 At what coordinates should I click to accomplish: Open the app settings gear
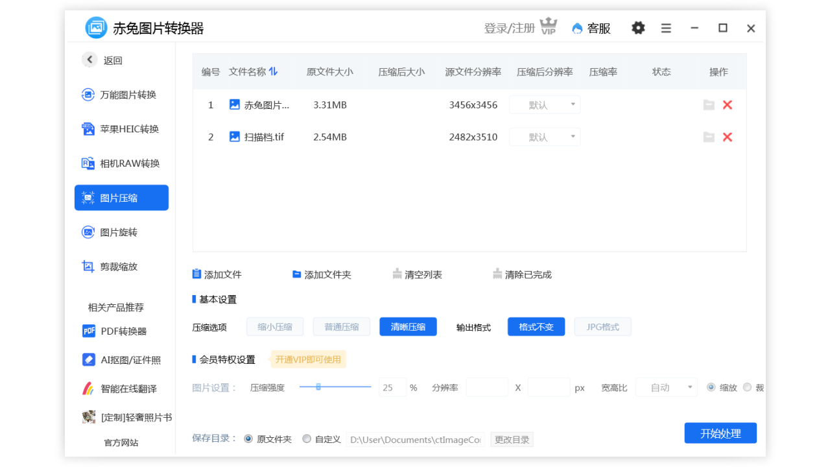[637, 28]
